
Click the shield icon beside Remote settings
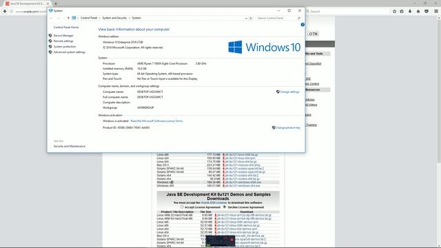[x=50, y=41]
